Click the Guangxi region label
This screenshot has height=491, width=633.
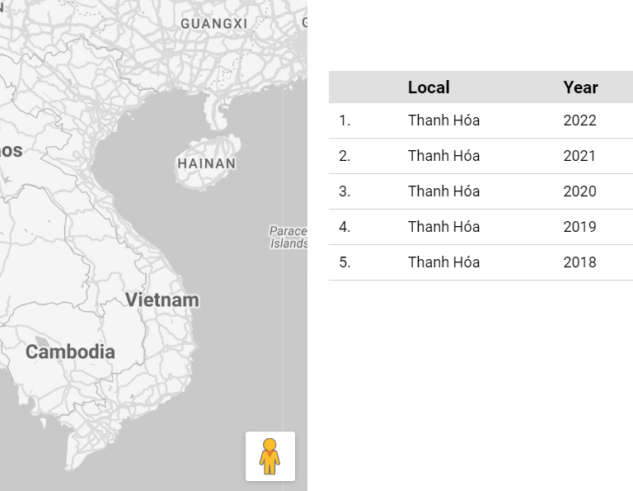point(213,23)
